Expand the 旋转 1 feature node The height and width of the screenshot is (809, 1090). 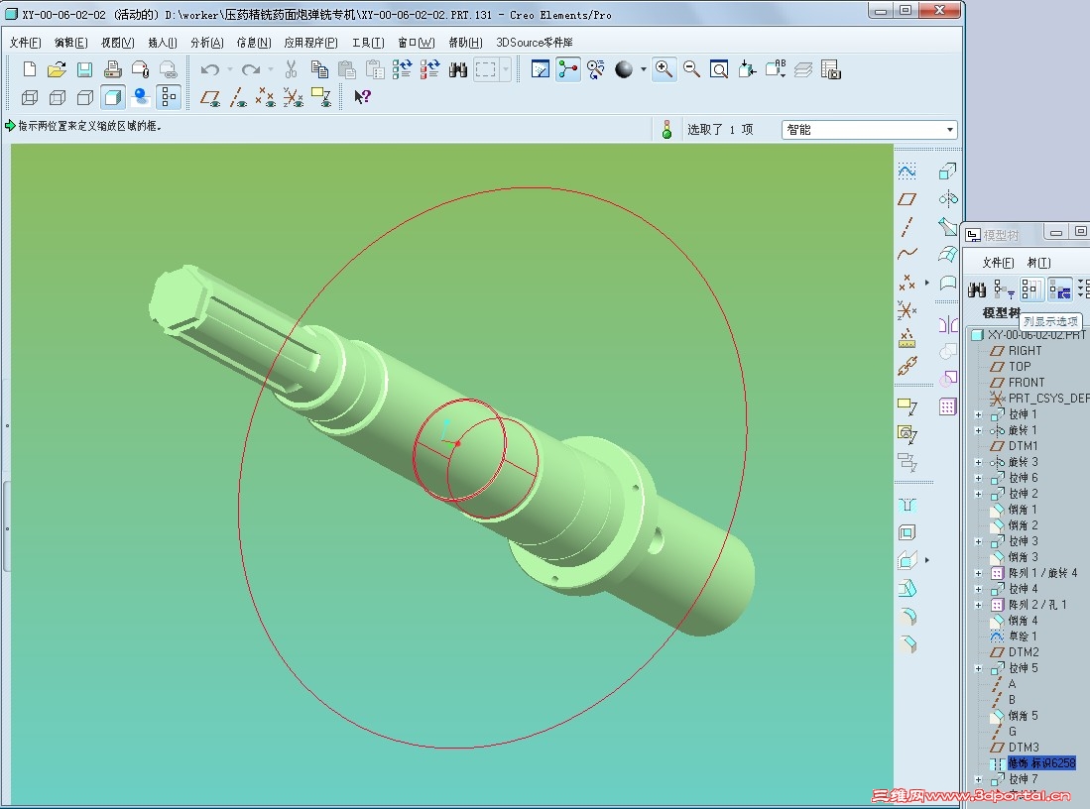point(978,430)
